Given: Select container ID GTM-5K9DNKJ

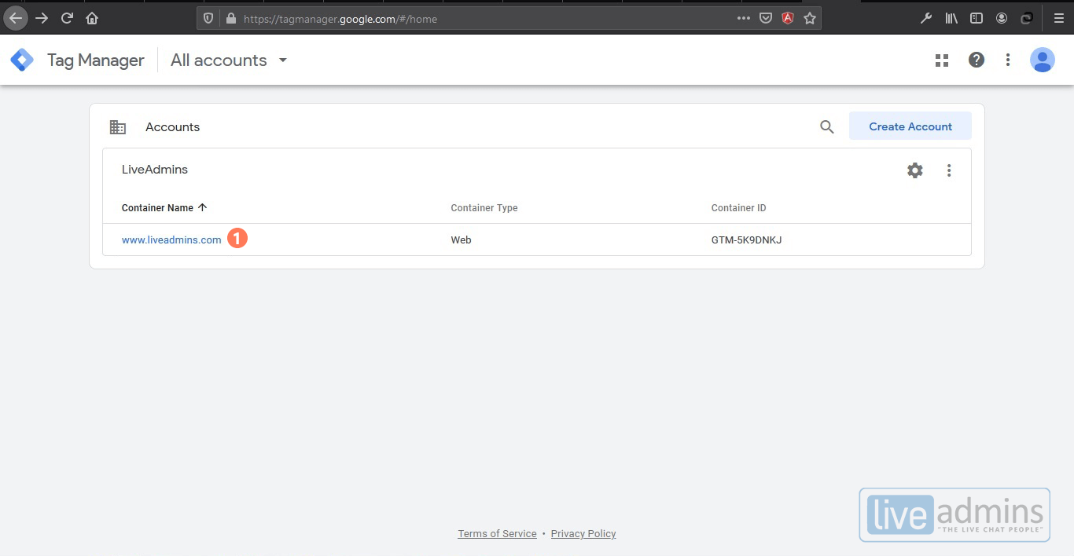Looking at the screenshot, I should [747, 240].
